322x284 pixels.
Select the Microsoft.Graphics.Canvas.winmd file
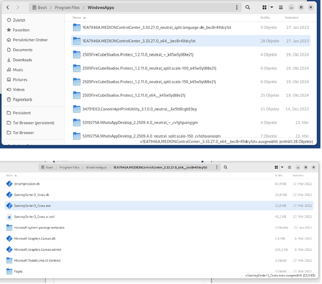[x=37, y=249]
